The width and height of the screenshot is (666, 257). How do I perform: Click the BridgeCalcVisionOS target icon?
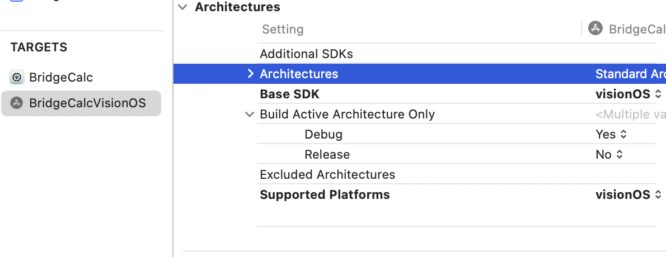17,103
